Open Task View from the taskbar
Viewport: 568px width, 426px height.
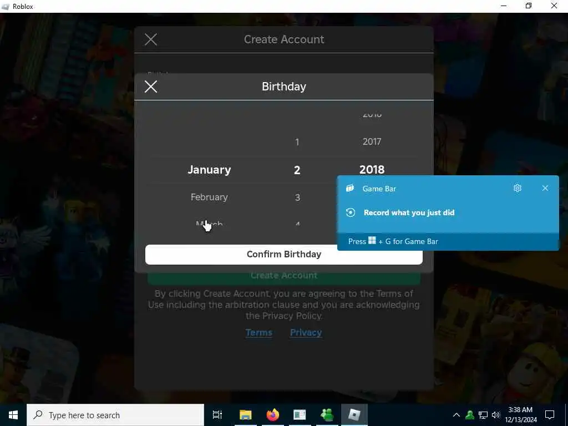point(217,415)
